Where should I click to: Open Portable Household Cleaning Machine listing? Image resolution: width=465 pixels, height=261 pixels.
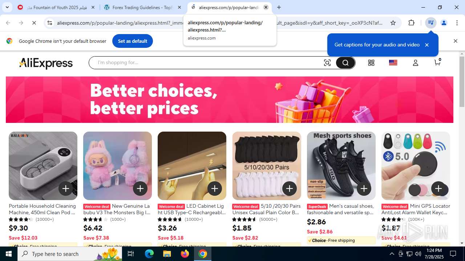43,209
